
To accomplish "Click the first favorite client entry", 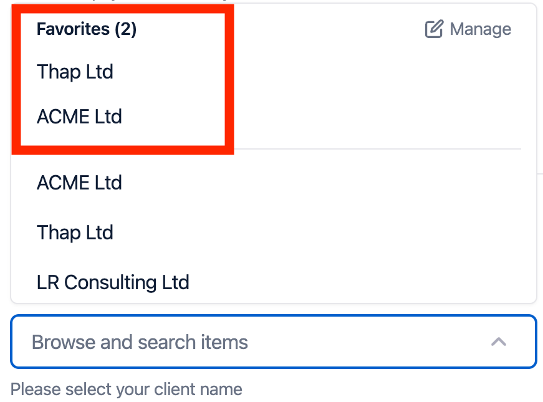I will click(75, 72).
